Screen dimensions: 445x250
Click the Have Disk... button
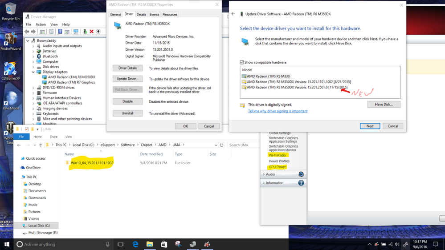384,104
